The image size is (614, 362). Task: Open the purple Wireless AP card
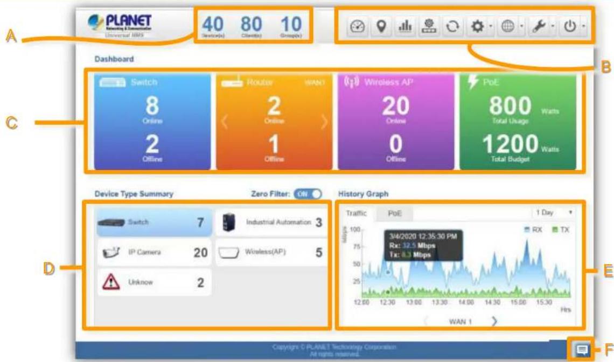click(396, 121)
